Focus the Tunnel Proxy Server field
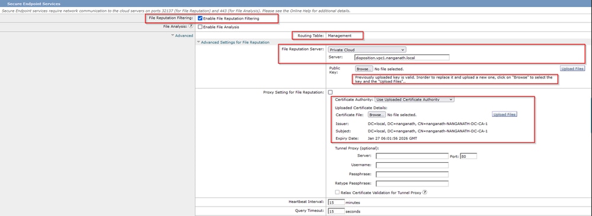Screen dimensions: 592x216 point(412,156)
